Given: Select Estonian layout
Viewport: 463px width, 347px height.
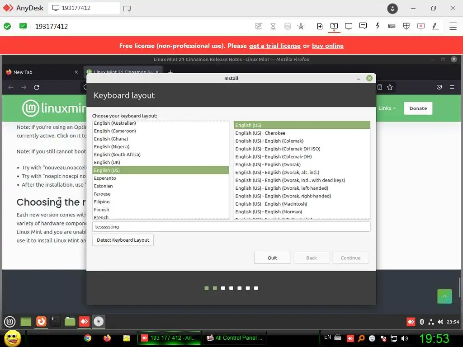Looking at the screenshot, I should (x=161, y=186).
